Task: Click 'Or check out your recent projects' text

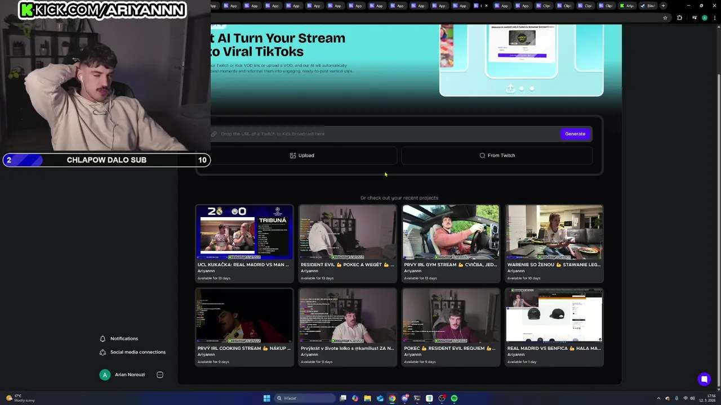Action: (x=399, y=198)
